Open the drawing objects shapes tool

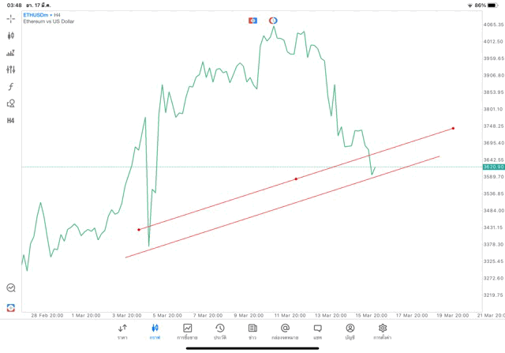point(11,103)
